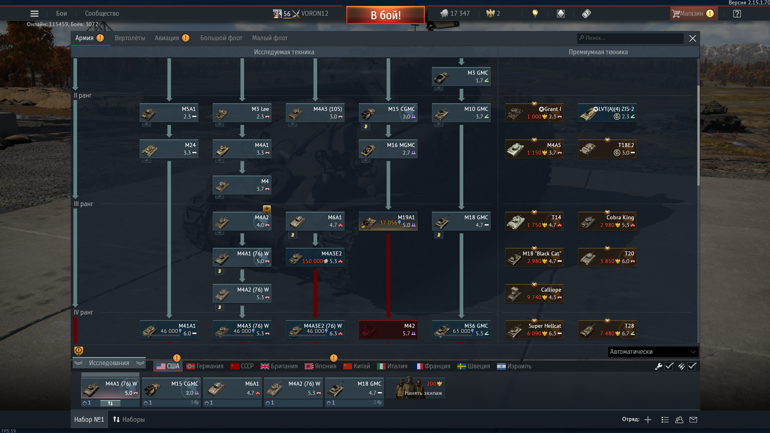
Task: Select СССР nation tab
Action: pos(242,366)
